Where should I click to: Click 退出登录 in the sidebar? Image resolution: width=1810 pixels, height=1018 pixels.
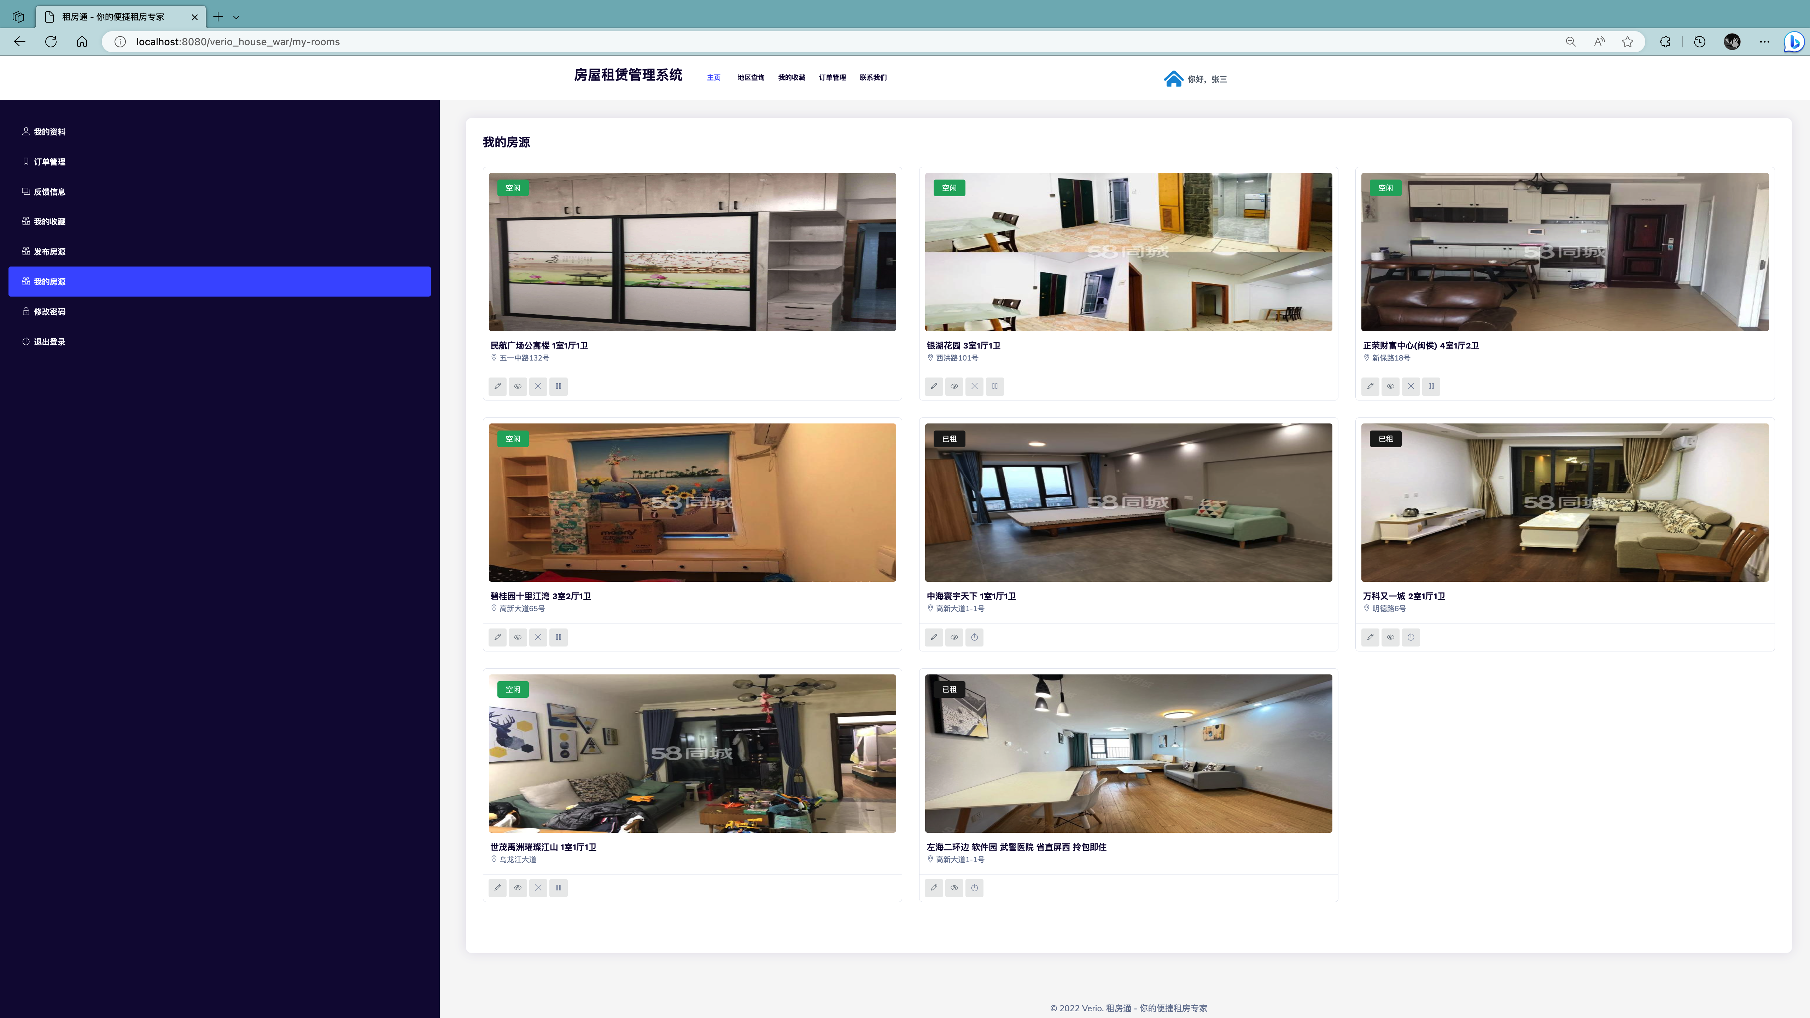coord(49,341)
